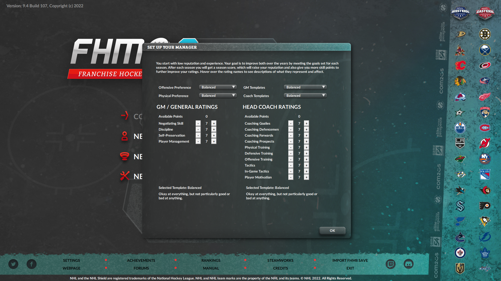Increase In-Game Tactics rating

tap(306, 171)
